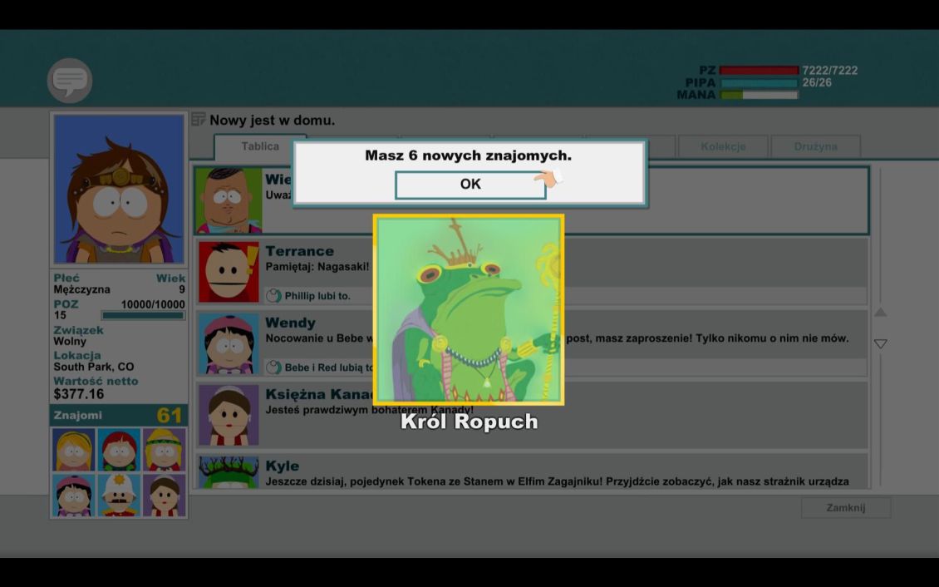Click the like icon beside 'Phillip lubi to'
The image size is (939, 587).
[x=273, y=295]
